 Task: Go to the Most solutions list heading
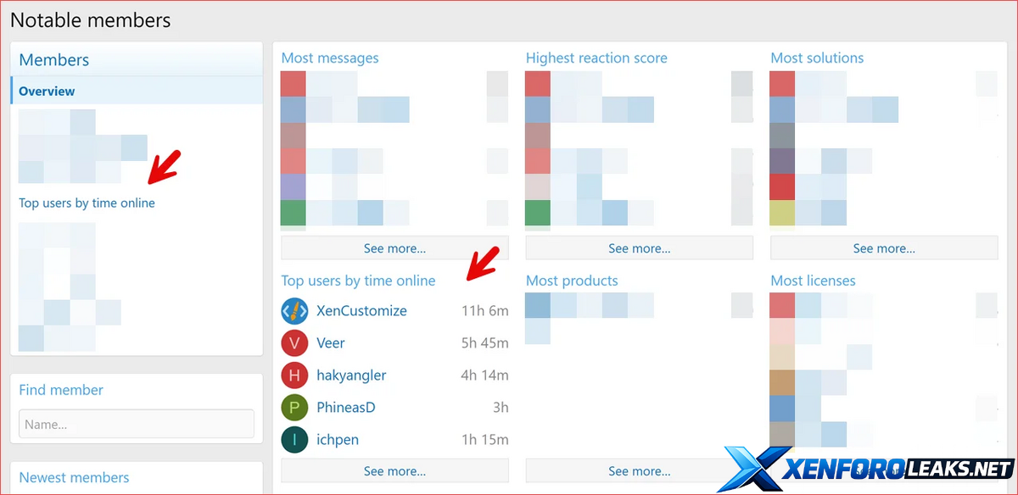click(x=817, y=58)
